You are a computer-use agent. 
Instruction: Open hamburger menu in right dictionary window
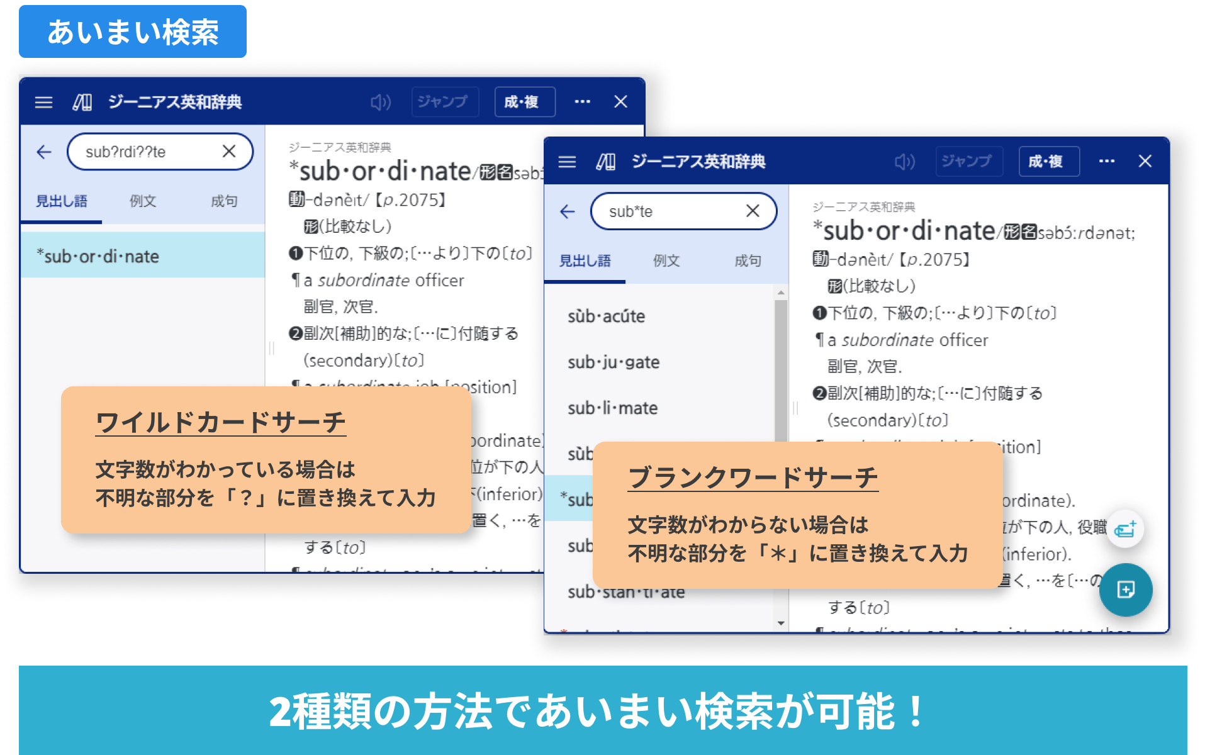point(567,162)
